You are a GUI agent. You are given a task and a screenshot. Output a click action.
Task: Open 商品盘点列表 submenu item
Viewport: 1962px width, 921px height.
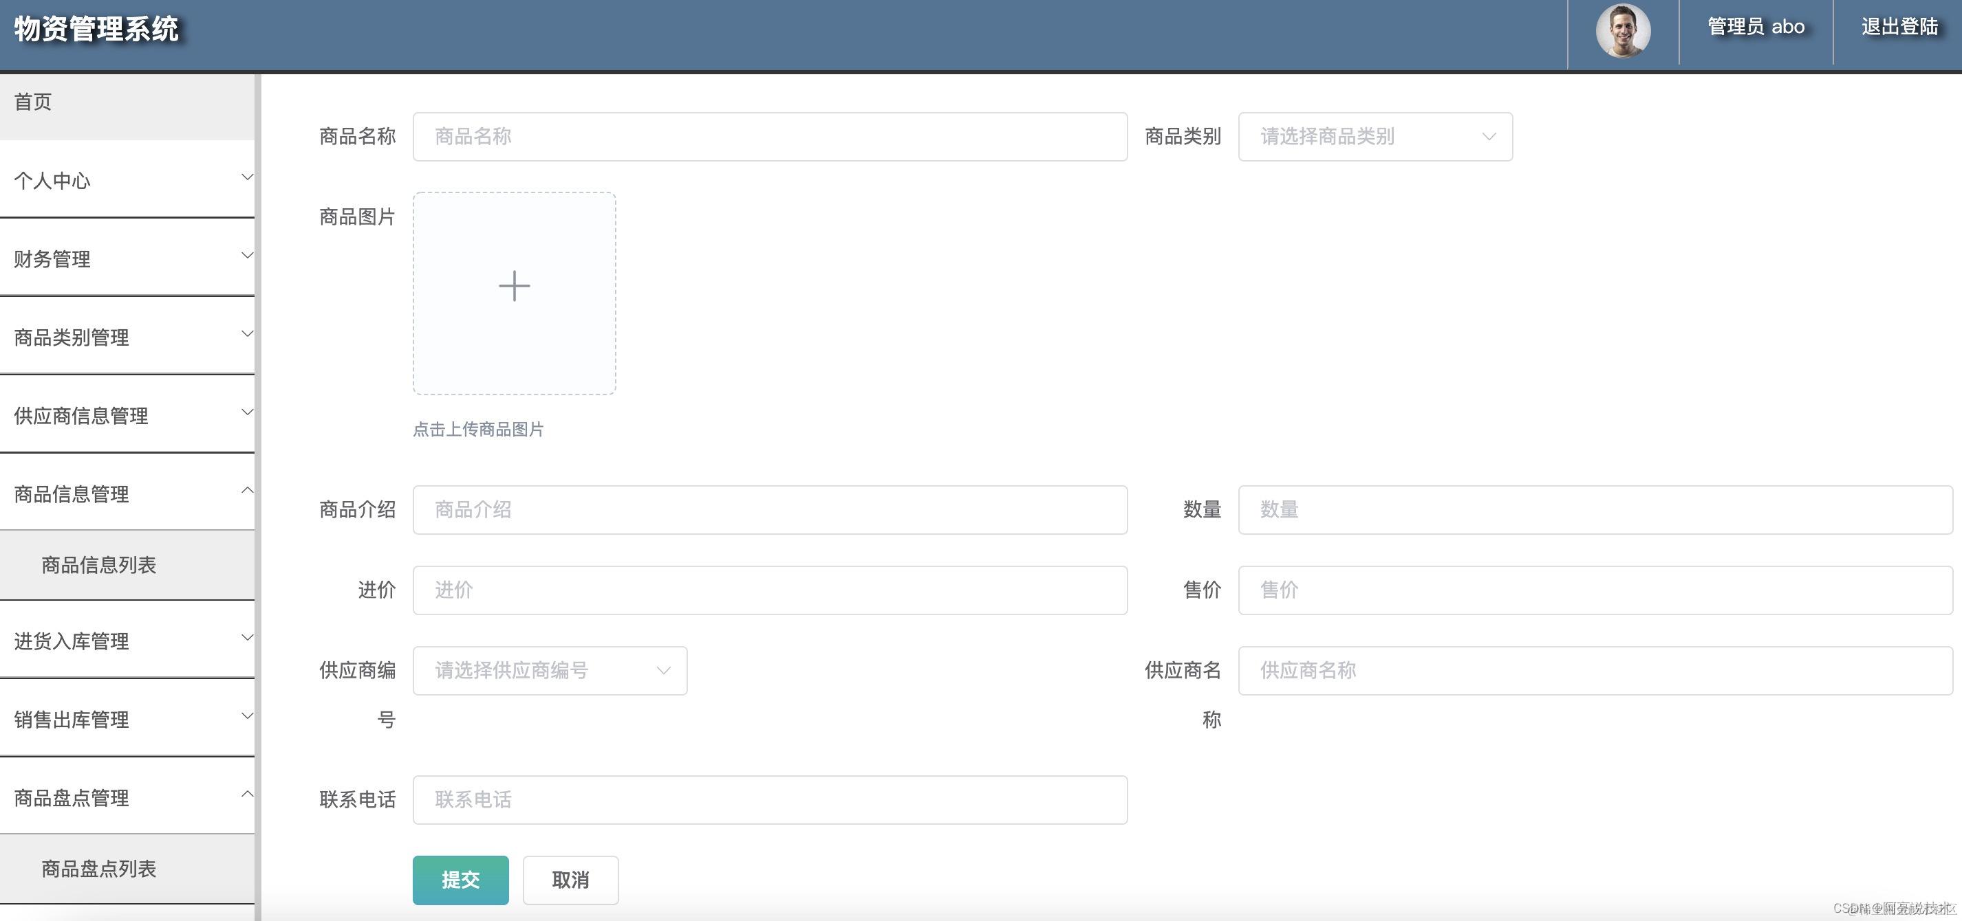pyautogui.click(x=99, y=869)
